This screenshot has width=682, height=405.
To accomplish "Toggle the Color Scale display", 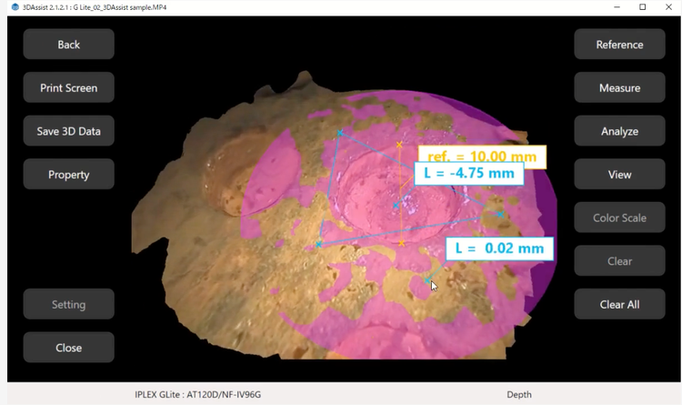I will (x=619, y=218).
